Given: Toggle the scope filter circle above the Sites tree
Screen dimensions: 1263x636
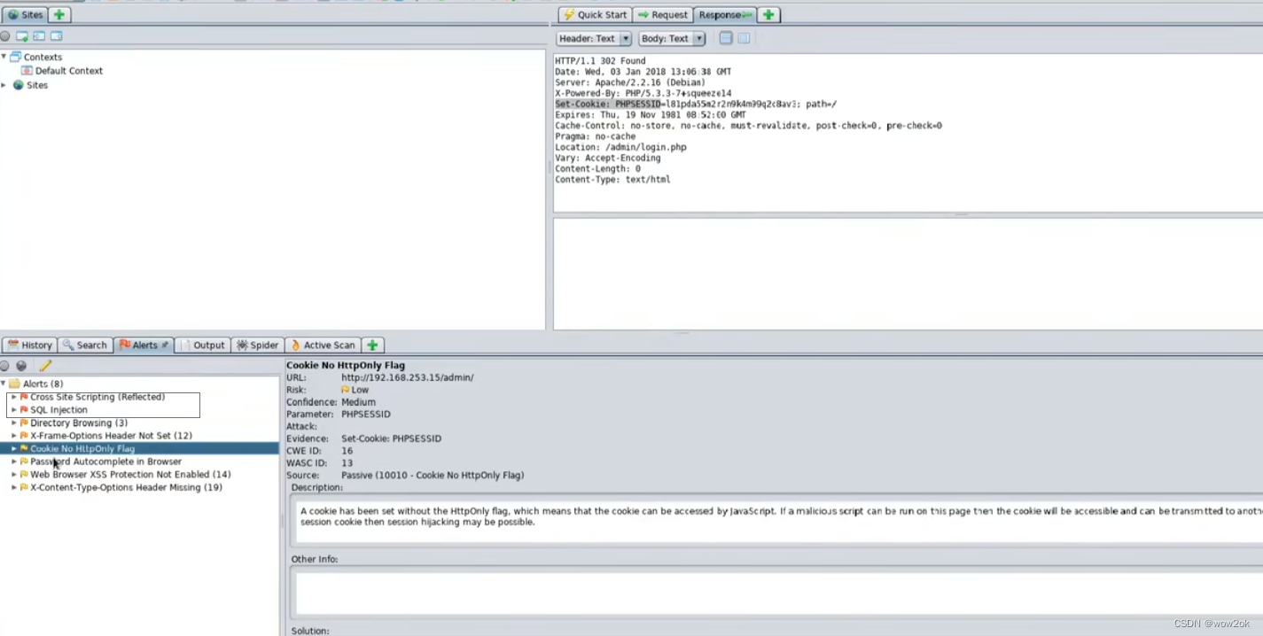Looking at the screenshot, I should click(x=5, y=35).
